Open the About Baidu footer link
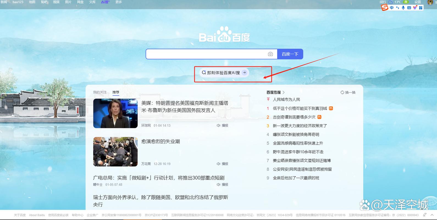This screenshot has height=220, width=437. (37, 215)
